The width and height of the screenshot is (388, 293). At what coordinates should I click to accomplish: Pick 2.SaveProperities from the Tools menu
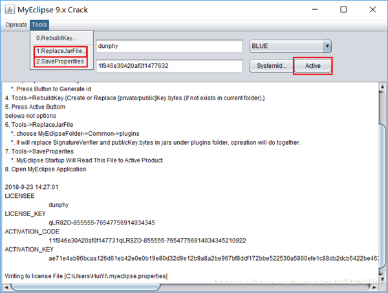[60, 61]
